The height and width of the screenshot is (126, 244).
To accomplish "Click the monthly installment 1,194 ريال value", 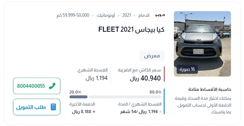I will click(x=97, y=78).
